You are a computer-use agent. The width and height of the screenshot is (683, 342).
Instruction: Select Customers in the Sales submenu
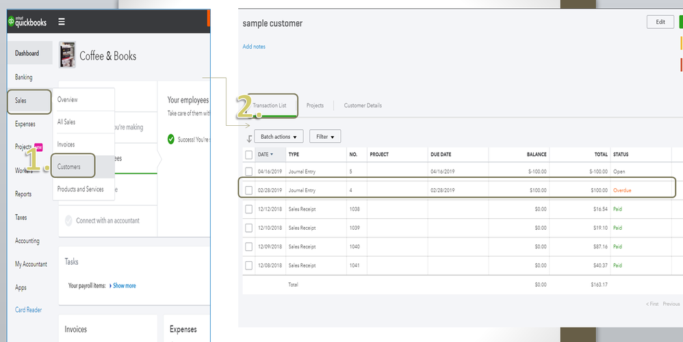(69, 167)
